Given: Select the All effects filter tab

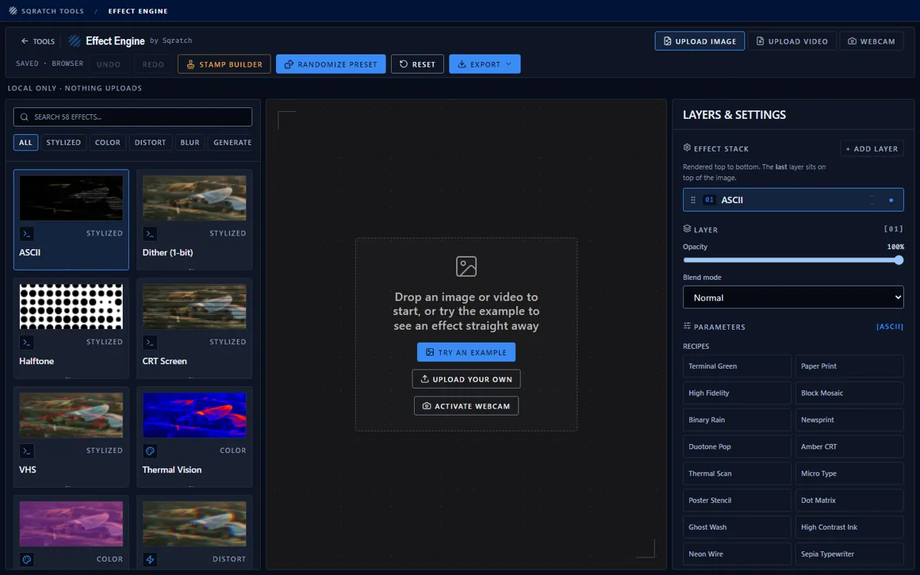Looking at the screenshot, I should pyautogui.click(x=25, y=143).
